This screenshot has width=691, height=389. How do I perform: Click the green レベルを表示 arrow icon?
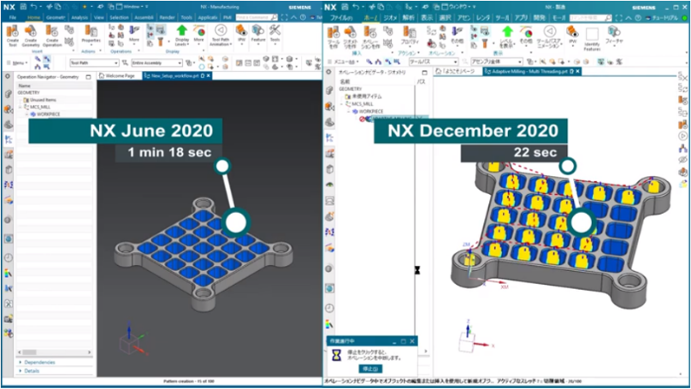(507, 31)
